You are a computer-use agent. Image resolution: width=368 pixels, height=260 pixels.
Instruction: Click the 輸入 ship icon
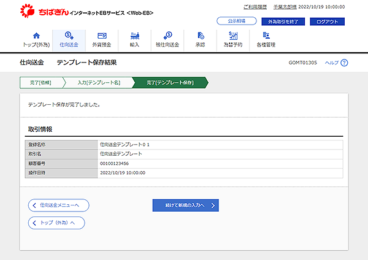click(135, 36)
